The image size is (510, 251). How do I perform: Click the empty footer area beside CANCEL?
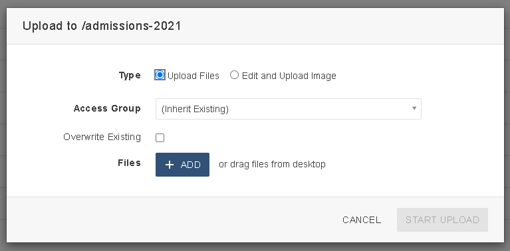(172, 220)
